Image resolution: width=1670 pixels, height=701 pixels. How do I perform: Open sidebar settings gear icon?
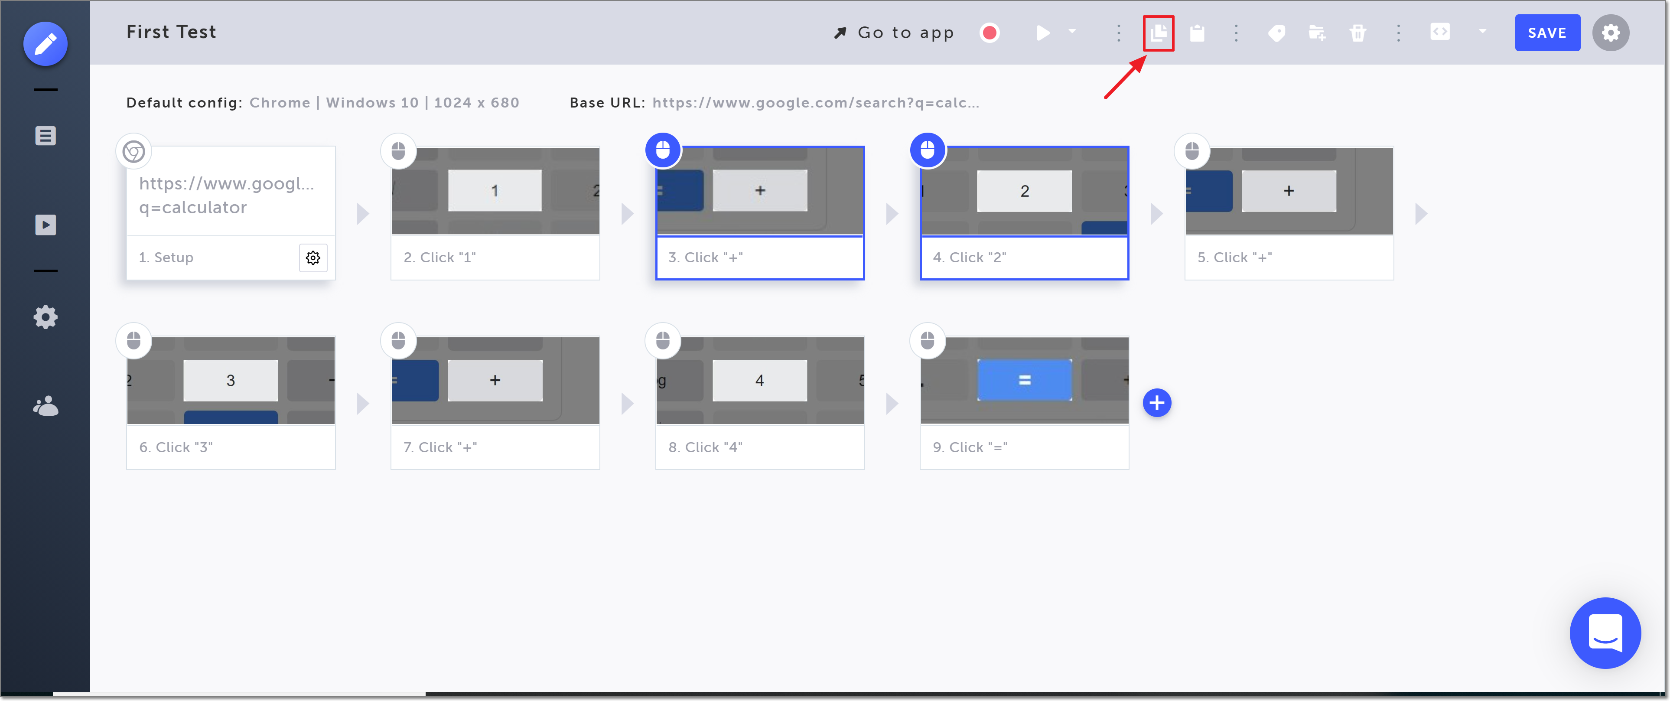coord(46,318)
